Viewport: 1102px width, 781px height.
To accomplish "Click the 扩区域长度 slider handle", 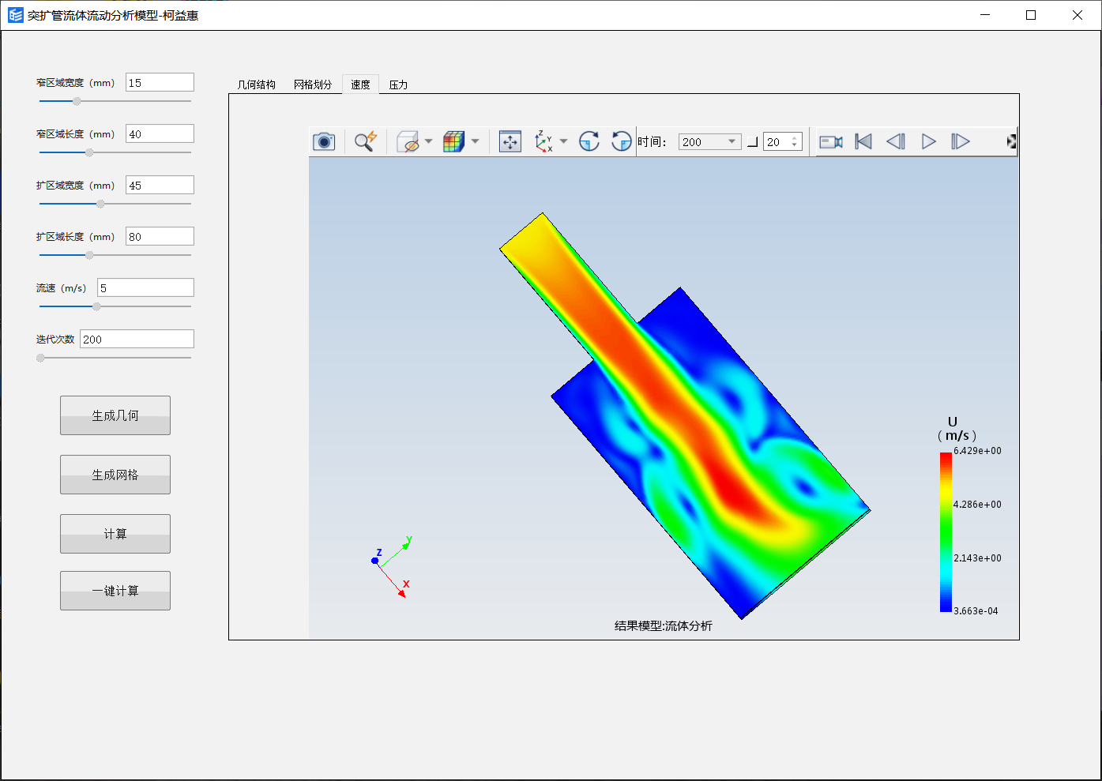I will tap(89, 255).
